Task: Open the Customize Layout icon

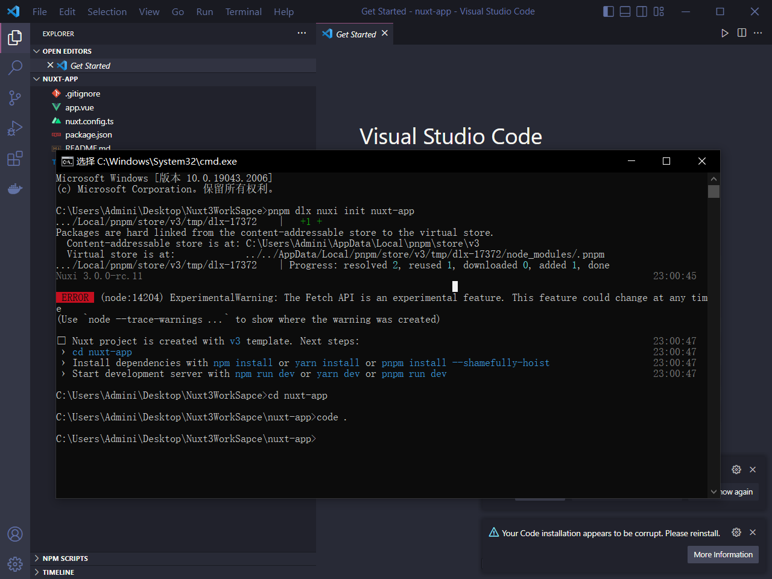Action: (x=659, y=11)
